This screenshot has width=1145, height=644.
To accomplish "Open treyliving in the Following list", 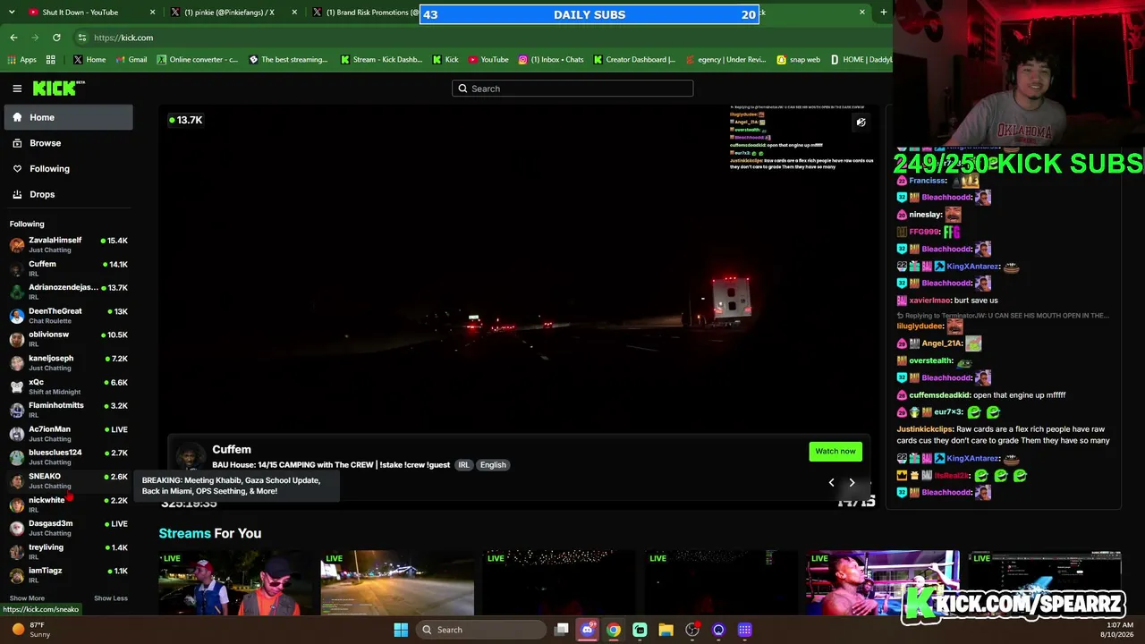I will click(69, 552).
